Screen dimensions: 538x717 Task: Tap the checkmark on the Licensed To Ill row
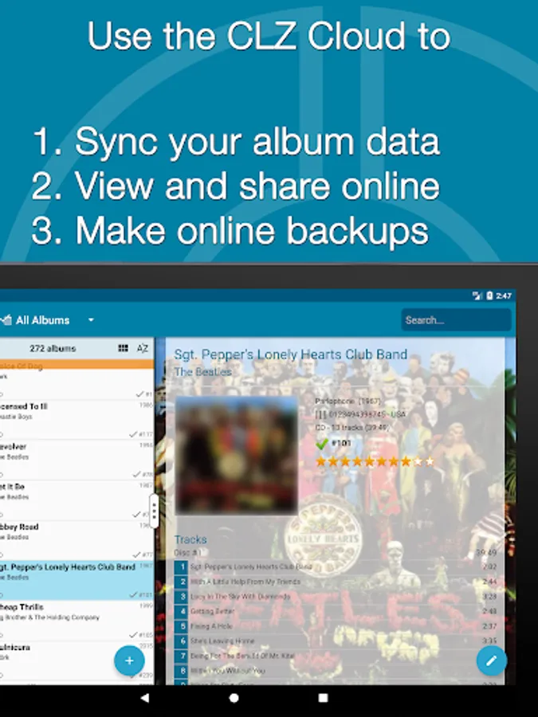pos(133,433)
